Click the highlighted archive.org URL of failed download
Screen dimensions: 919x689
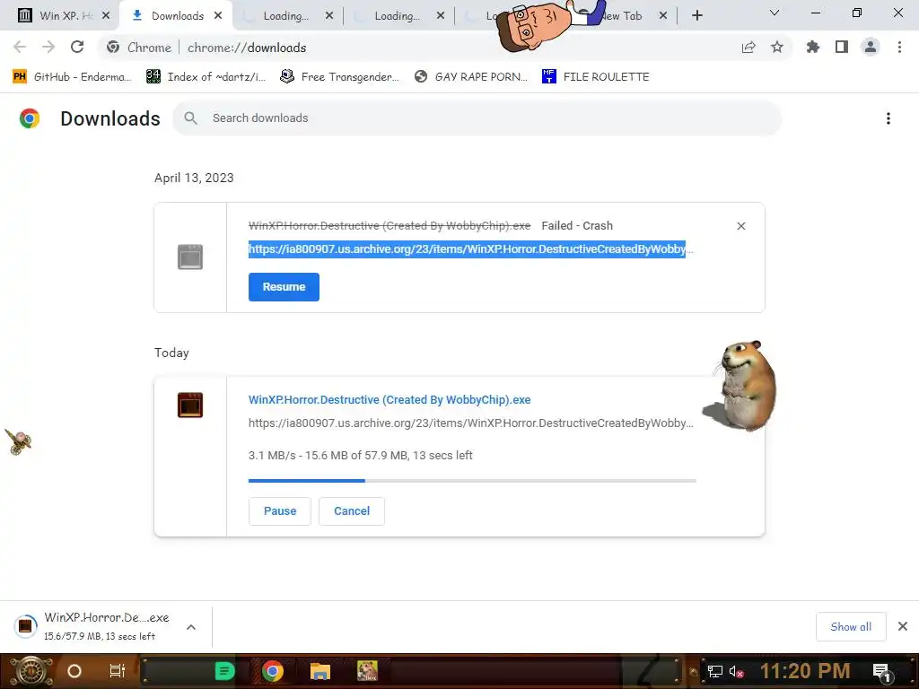point(467,249)
